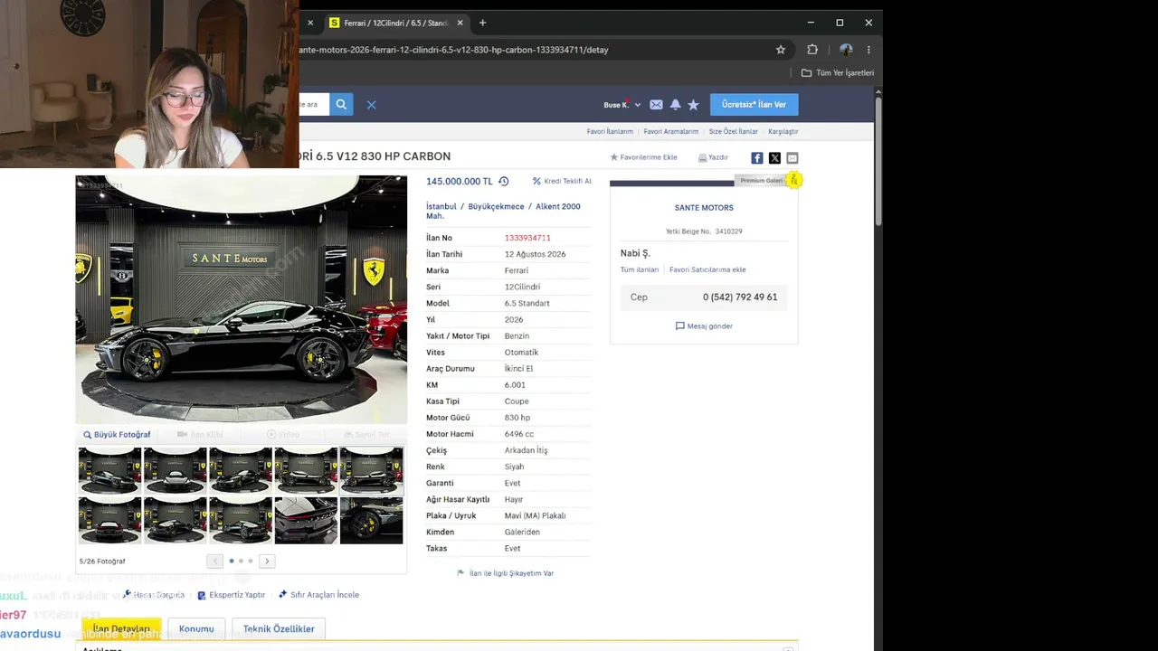The image size is (1158, 651).
Task: Open Favori İlanlarım menu link
Action: point(610,131)
